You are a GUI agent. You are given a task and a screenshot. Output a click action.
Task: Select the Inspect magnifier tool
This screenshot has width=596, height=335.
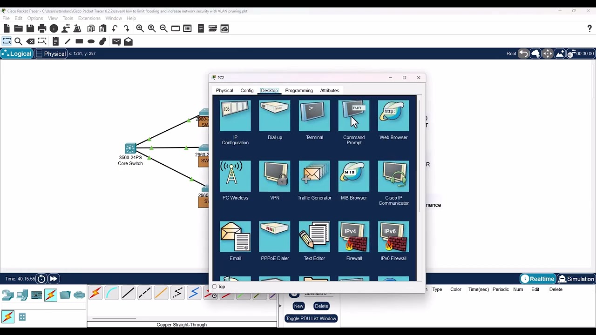(19, 41)
